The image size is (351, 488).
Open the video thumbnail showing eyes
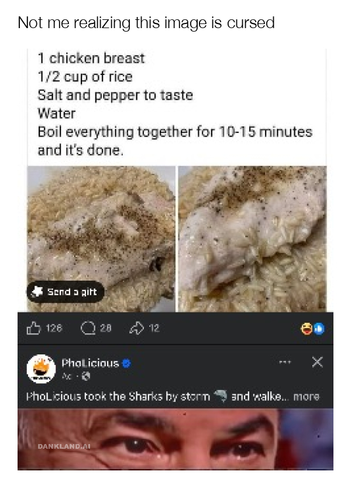tap(175, 439)
